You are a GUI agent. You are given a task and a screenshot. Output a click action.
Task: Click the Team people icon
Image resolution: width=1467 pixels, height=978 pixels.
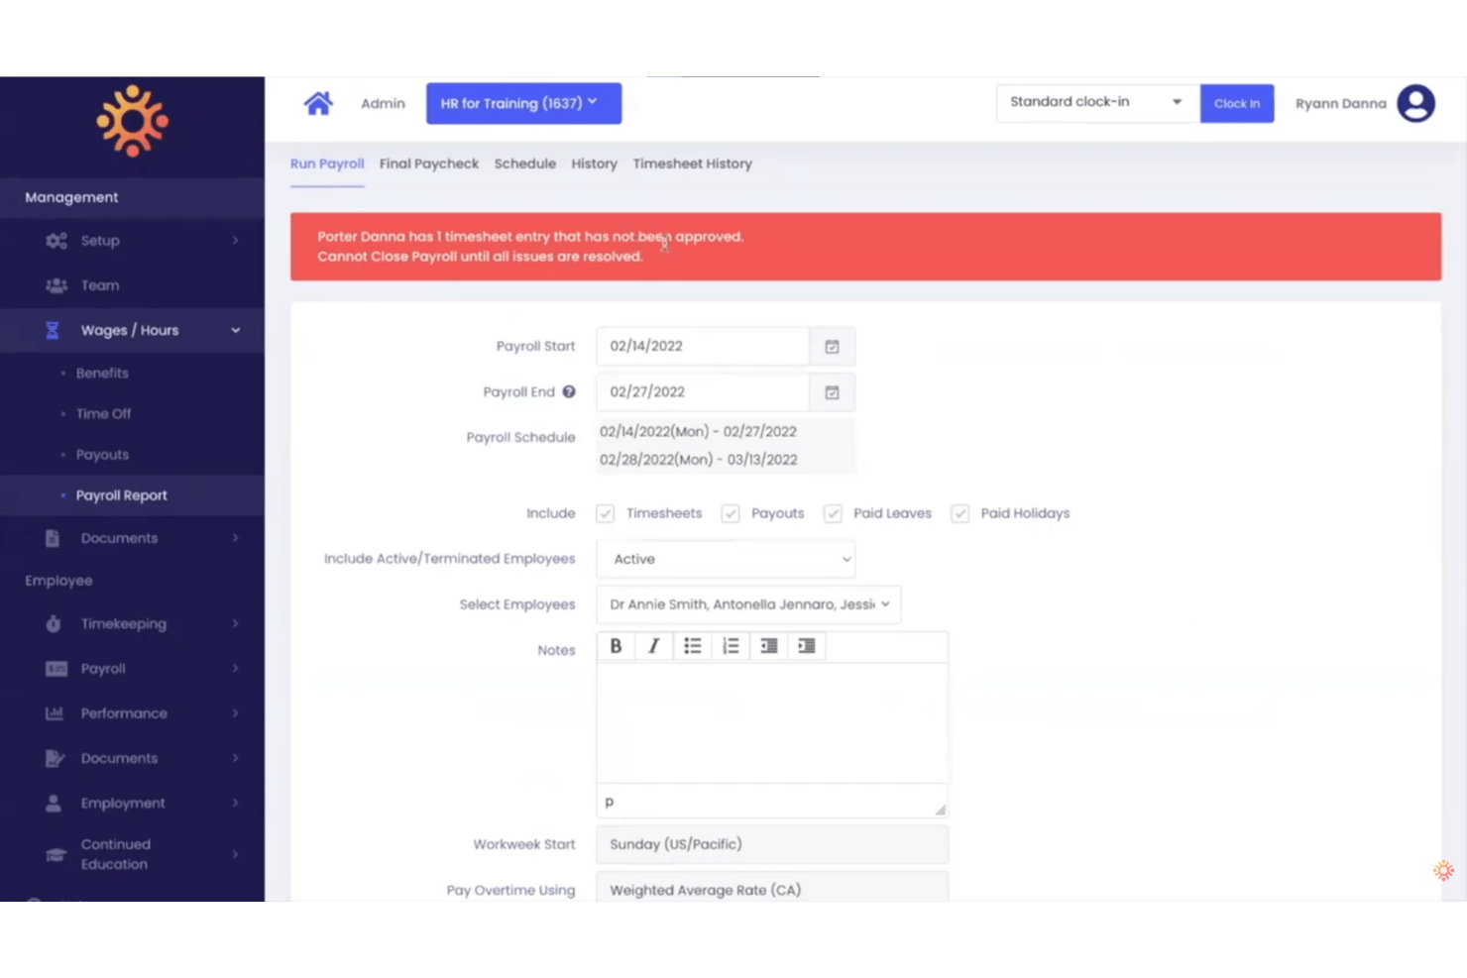[56, 285]
